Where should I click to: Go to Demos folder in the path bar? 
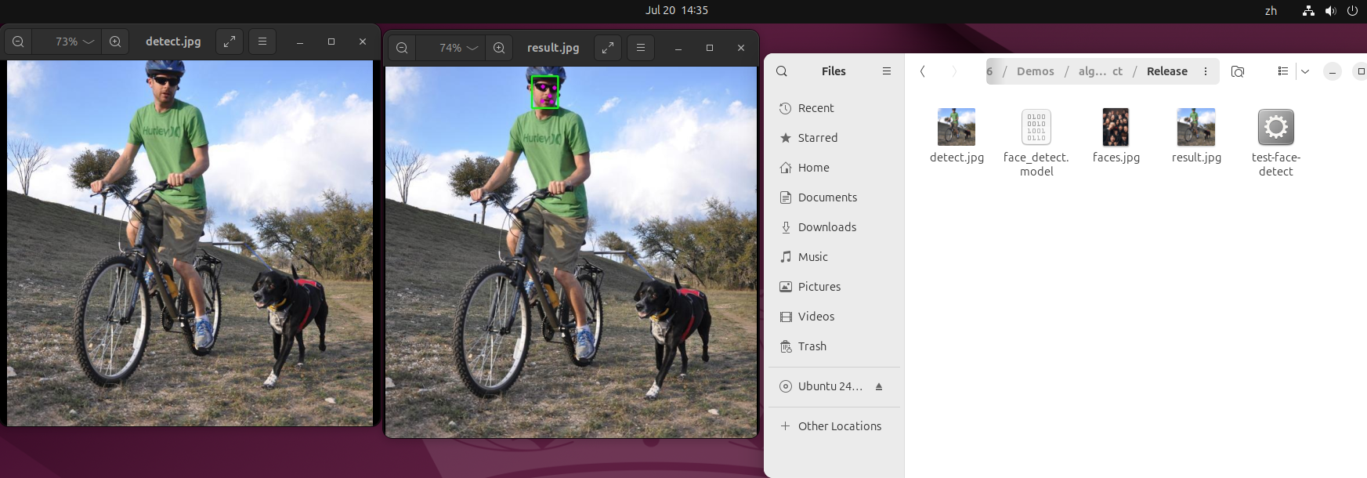coord(1035,71)
